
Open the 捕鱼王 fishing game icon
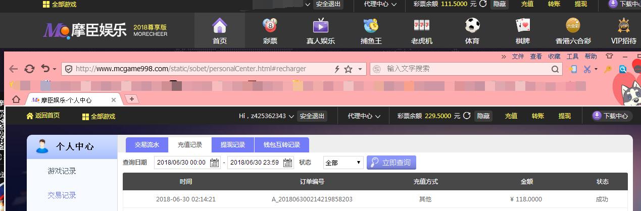tap(371, 25)
